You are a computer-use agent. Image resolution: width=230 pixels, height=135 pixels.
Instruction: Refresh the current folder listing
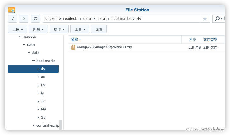[35, 19]
